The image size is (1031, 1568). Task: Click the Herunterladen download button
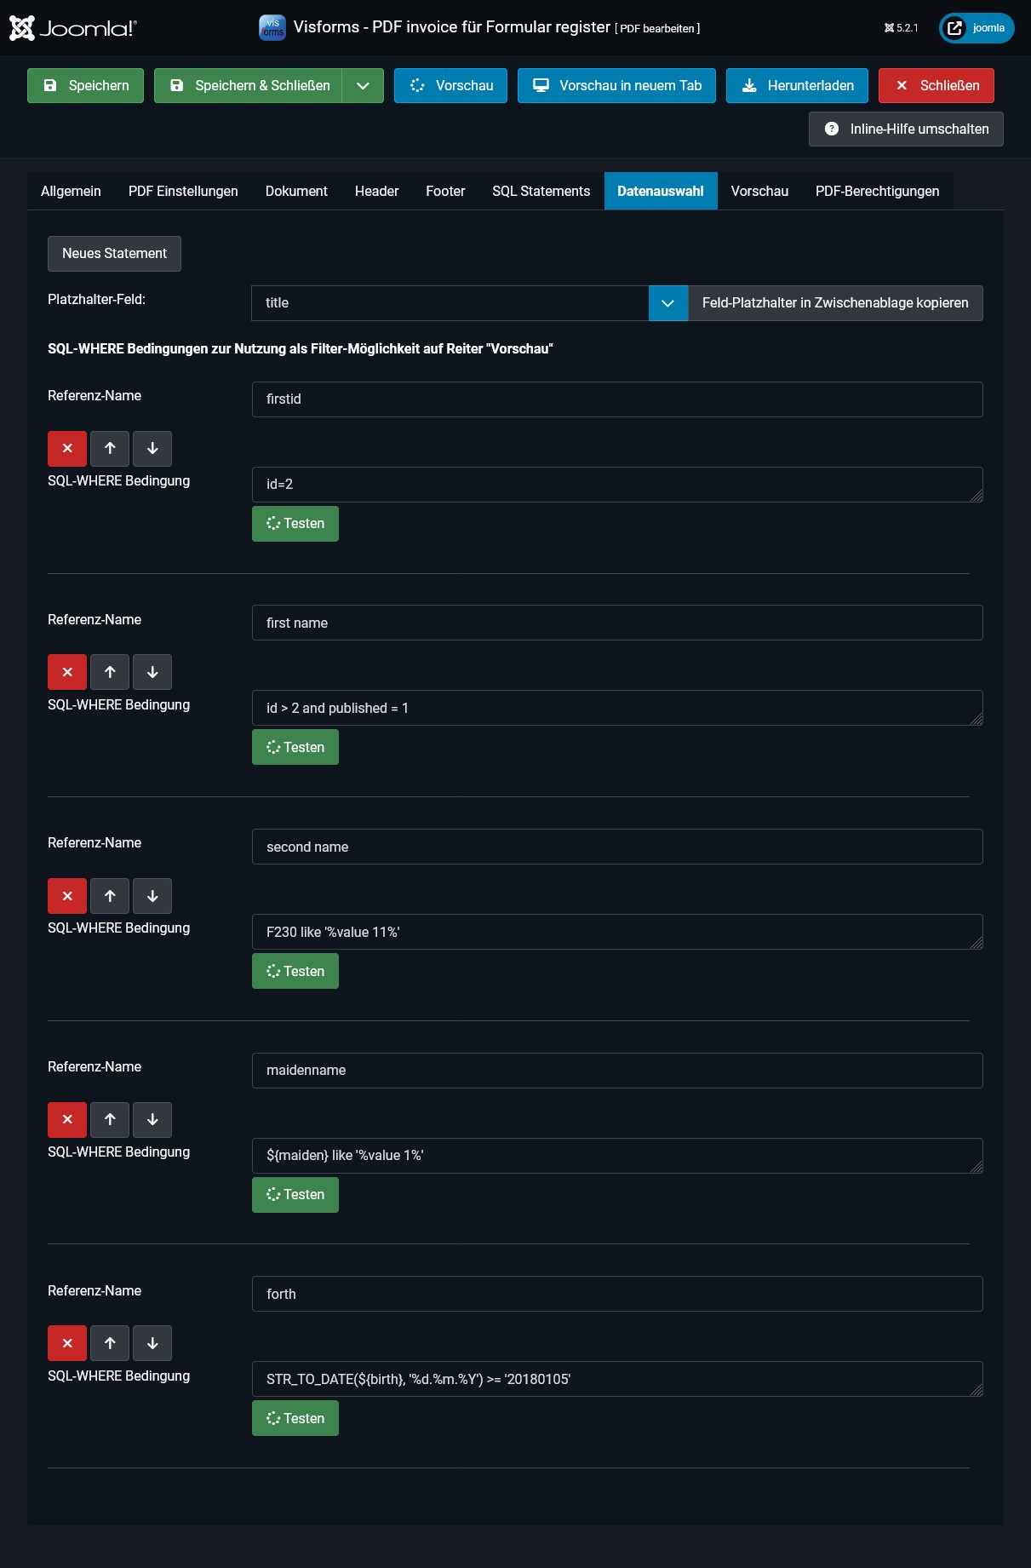coord(797,86)
